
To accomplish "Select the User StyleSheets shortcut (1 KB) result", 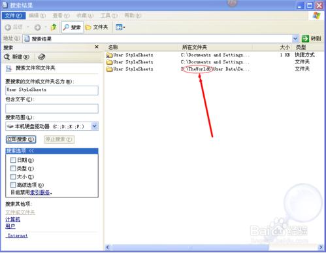I will click(x=130, y=55).
